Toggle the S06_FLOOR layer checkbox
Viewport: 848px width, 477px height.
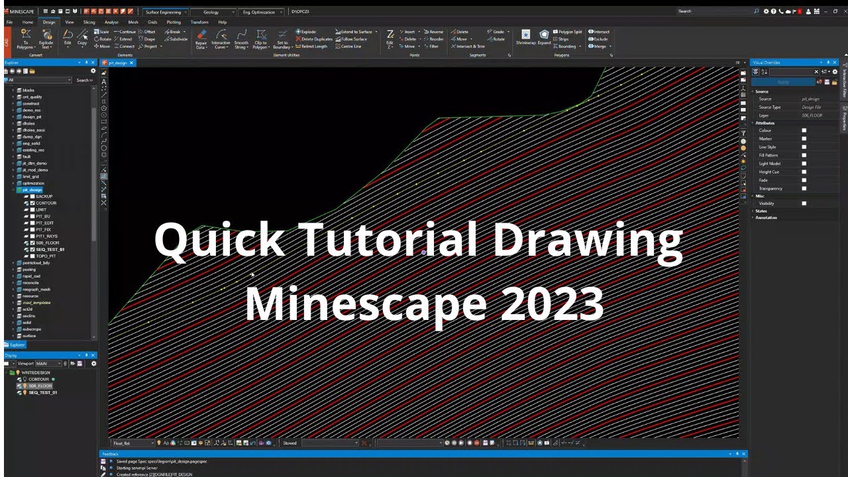click(x=32, y=243)
